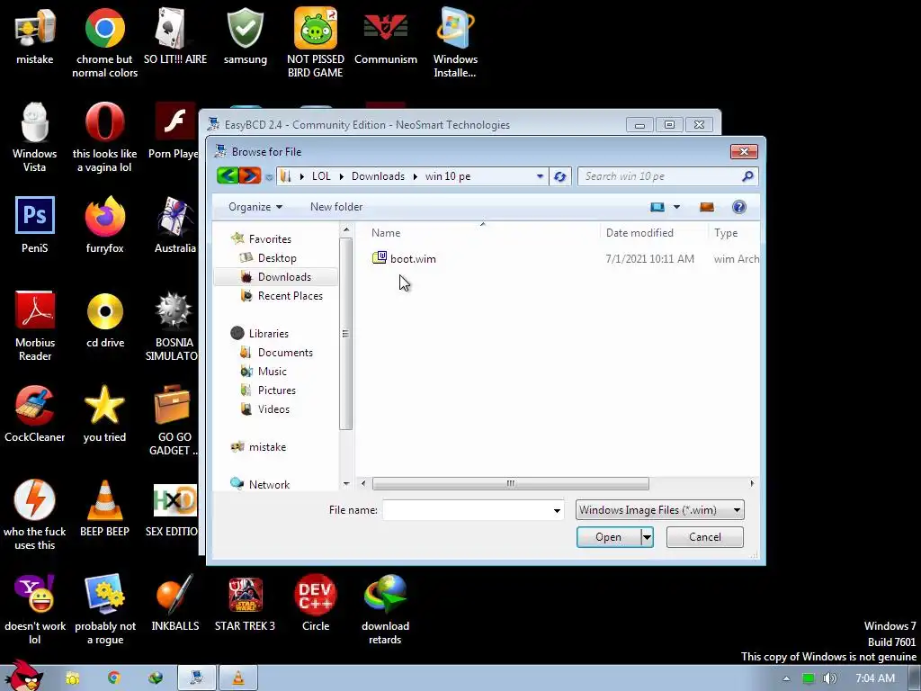This screenshot has height=691, width=921.
Task: Open the Windows Image Files filter dropdown
Action: pos(659,510)
